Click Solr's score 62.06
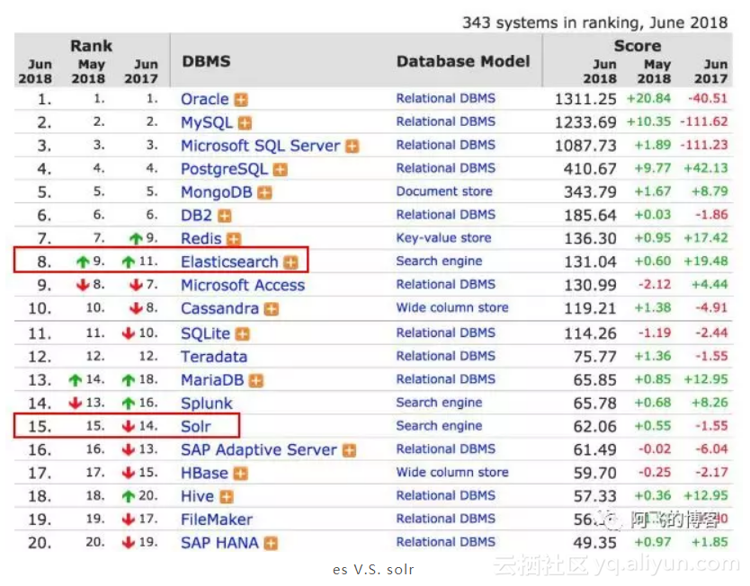750x586 pixels. 595,426
